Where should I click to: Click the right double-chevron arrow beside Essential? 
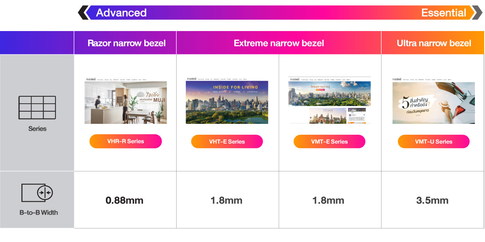477,13
